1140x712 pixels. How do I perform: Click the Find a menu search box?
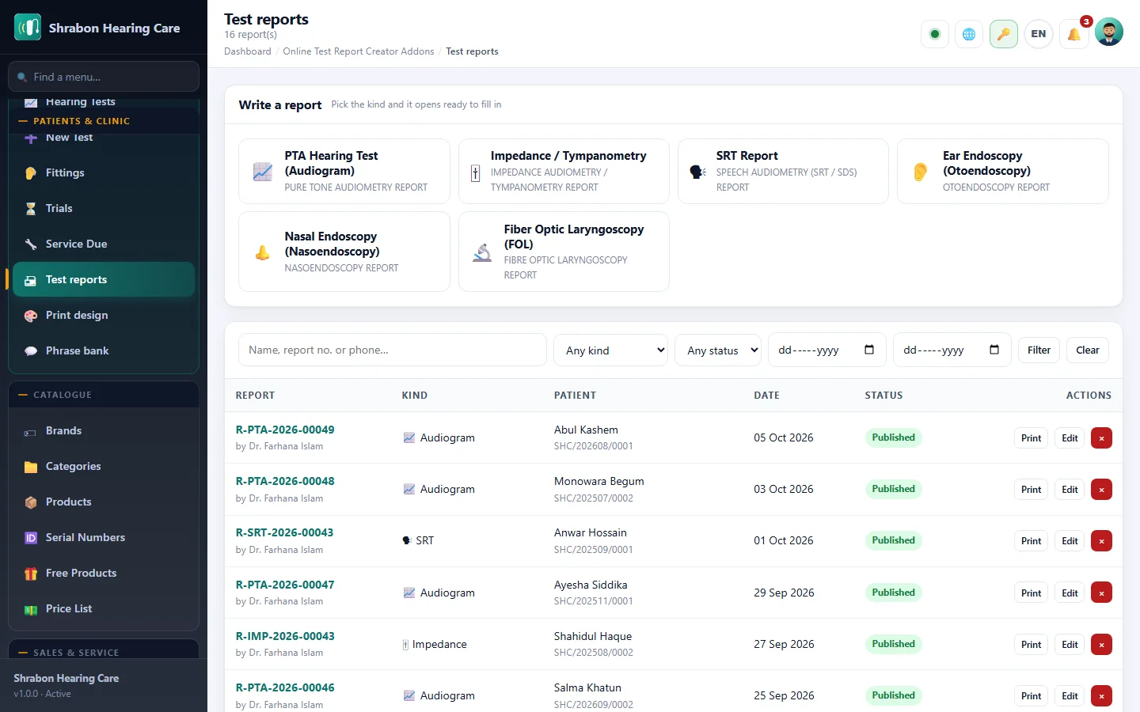[x=104, y=77]
